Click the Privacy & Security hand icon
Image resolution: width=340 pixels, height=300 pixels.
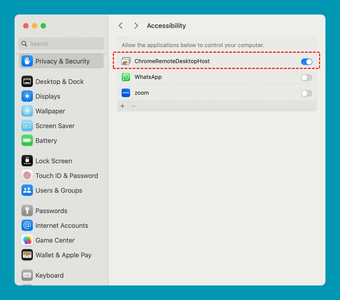(27, 61)
